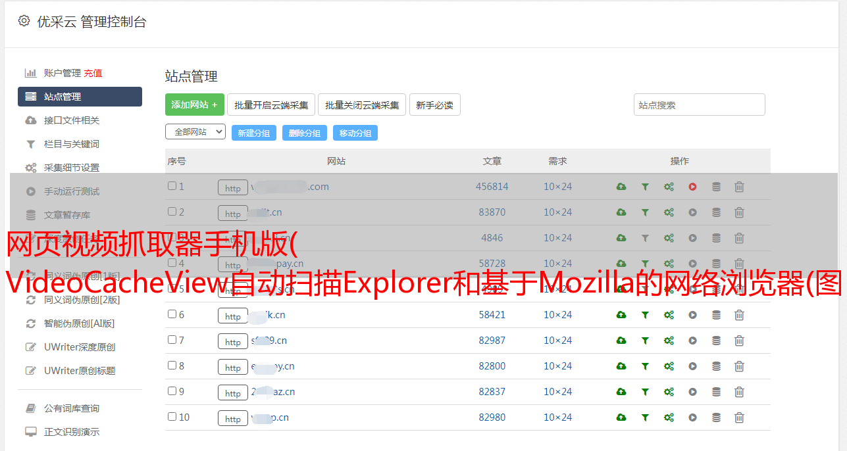Screen dimensions: 847x451
Task: Tick the checkbox for row 9
Action: [172, 391]
